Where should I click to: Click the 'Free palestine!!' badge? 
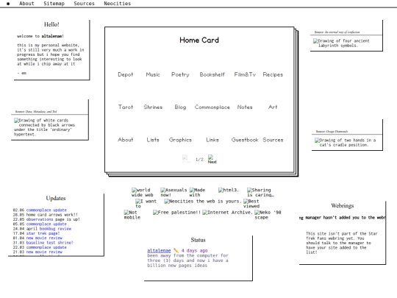click(x=176, y=213)
